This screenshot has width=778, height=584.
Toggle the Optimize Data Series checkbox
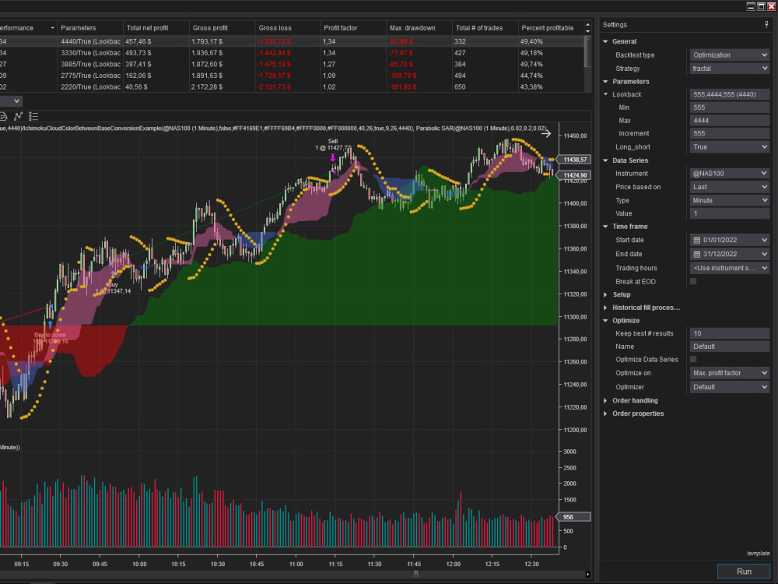coord(692,359)
